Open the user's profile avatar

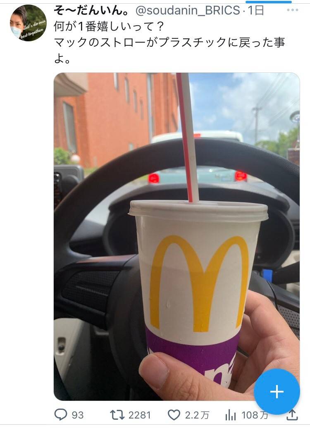(x=28, y=23)
